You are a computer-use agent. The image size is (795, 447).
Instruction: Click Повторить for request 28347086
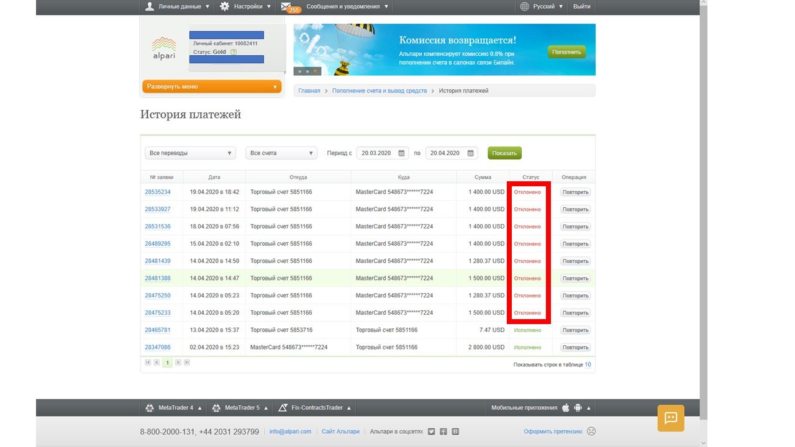(x=575, y=348)
